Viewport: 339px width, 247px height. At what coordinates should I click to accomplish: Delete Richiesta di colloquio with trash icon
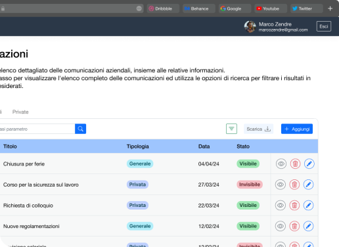pos(294,205)
